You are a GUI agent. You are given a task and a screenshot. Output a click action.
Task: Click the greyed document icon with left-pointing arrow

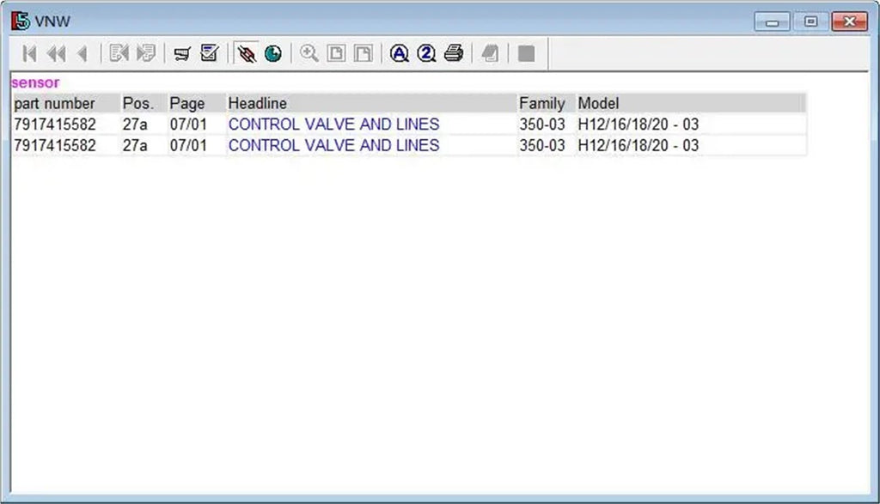pyautogui.click(x=119, y=53)
